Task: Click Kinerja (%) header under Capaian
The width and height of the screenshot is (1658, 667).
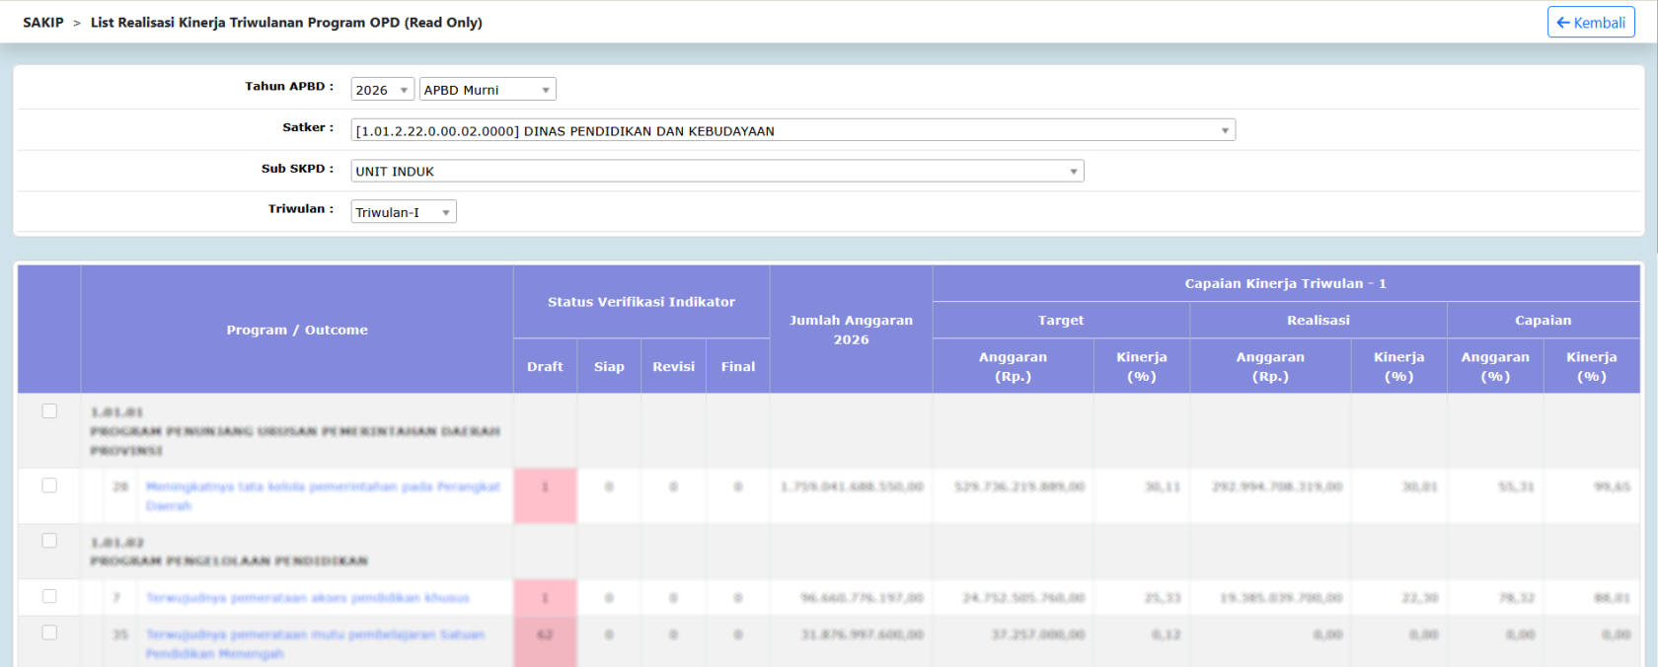Action: [1592, 366]
